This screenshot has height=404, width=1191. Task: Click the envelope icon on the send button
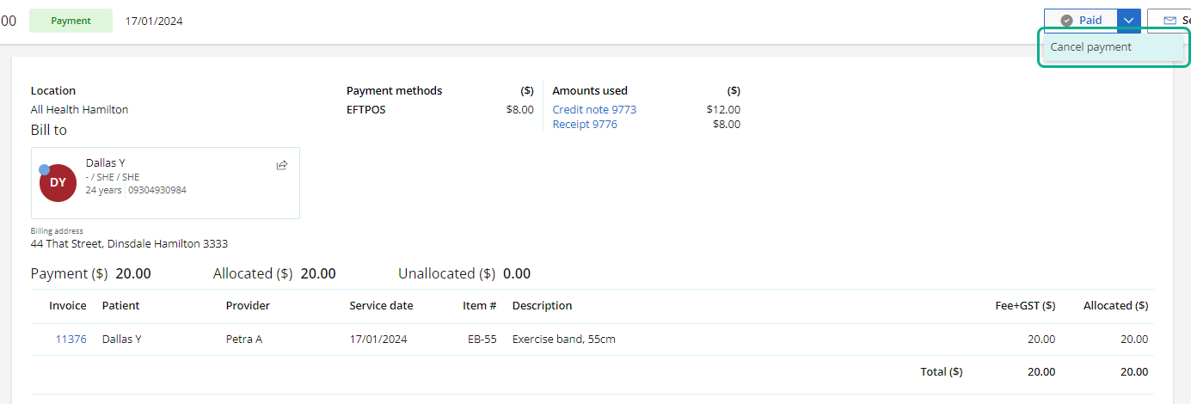[1170, 21]
